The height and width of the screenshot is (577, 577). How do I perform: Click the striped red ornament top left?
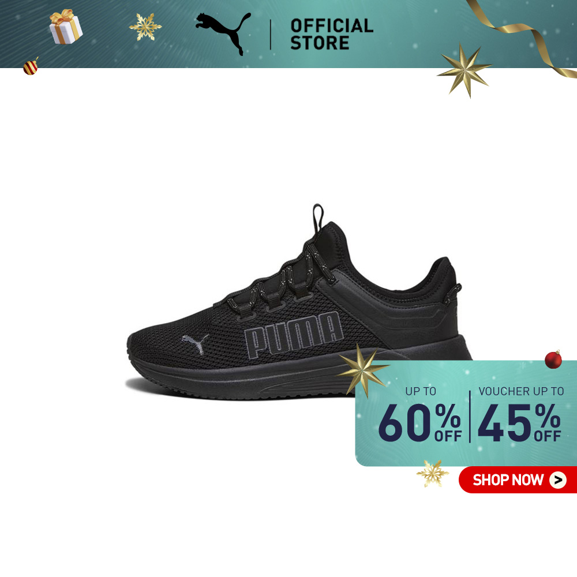coord(31,66)
